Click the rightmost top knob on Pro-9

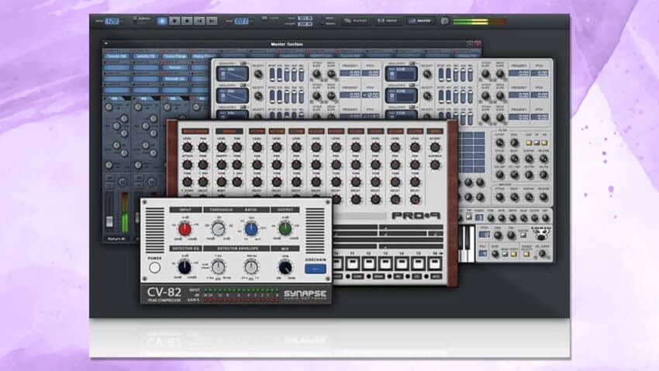(435, 147)
